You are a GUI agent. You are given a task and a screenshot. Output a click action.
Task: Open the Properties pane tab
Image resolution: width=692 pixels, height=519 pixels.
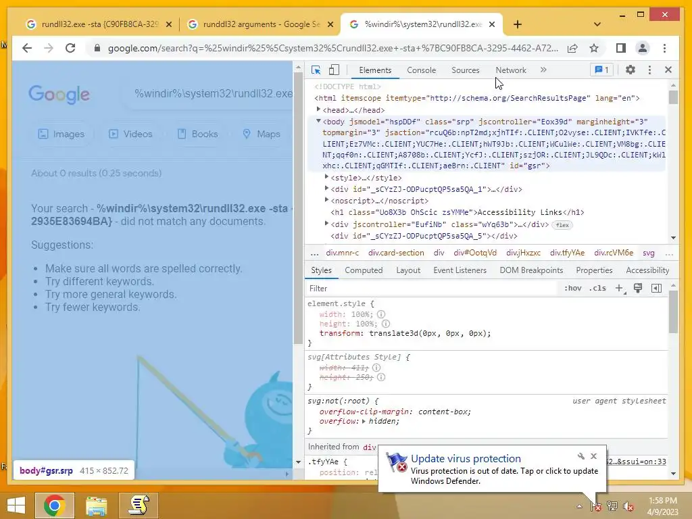tap(594, 270)
